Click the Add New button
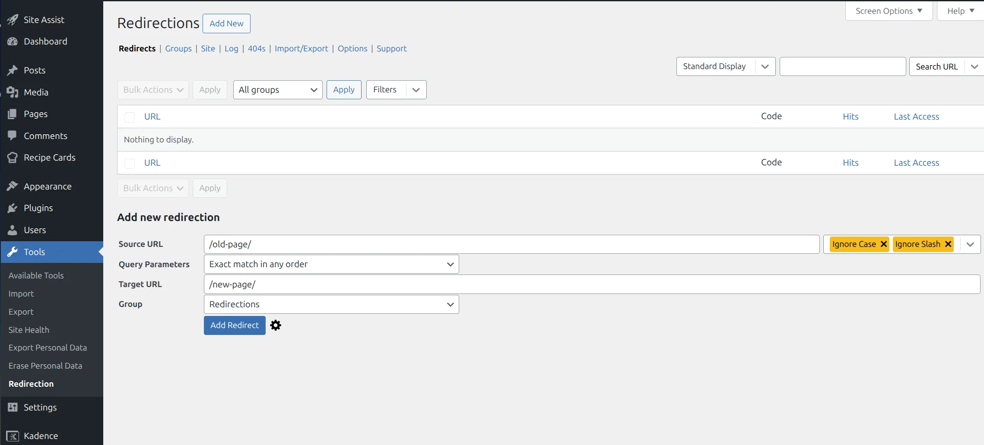This screenshot has height=445, width=984. (226, 24)
